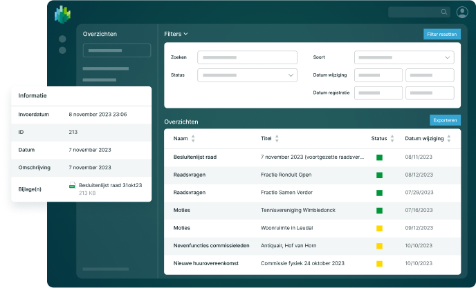Open the Tennisvereniging Wimbledonck row
The height and width of the screenshot is (288, 476).
tap(313, 211)
